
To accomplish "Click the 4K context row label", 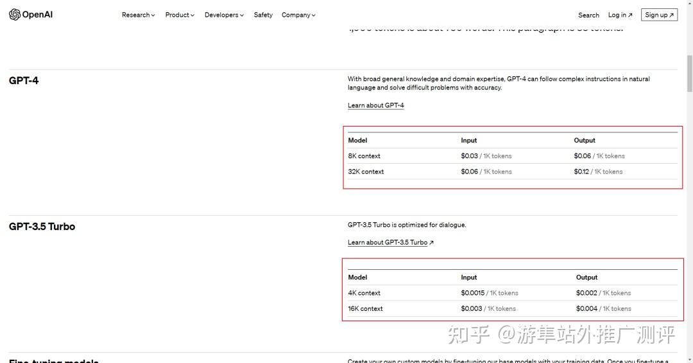I will point(364,293).
